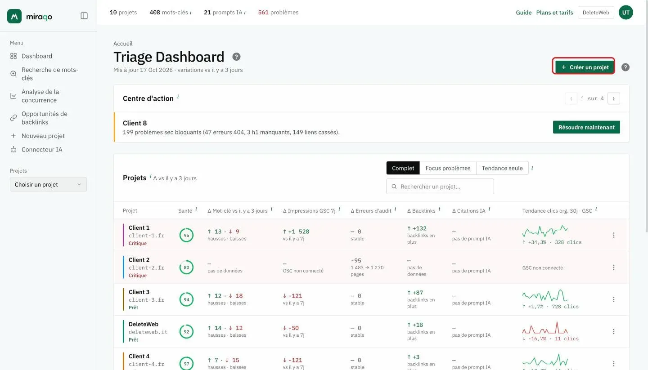Collapse the sidebar panel icon

(x=84, y=16)
